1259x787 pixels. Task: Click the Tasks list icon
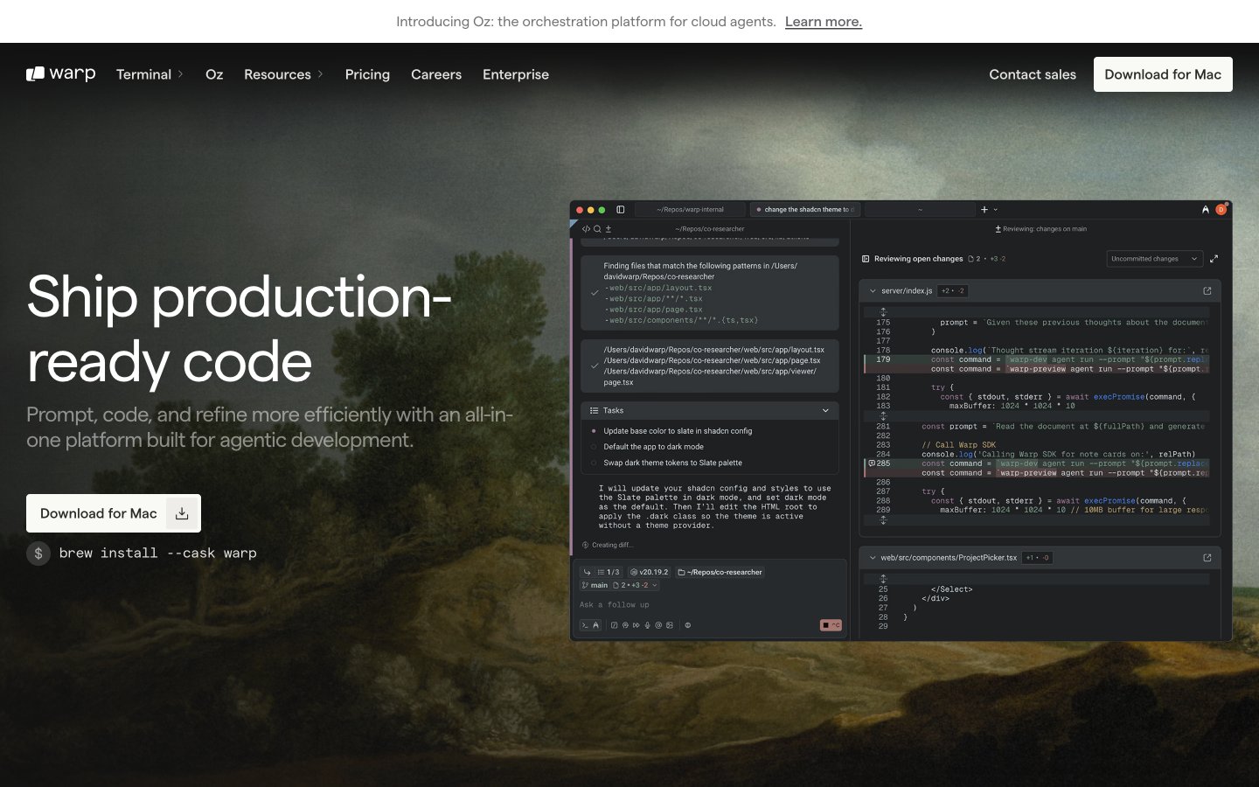(594, 410)
